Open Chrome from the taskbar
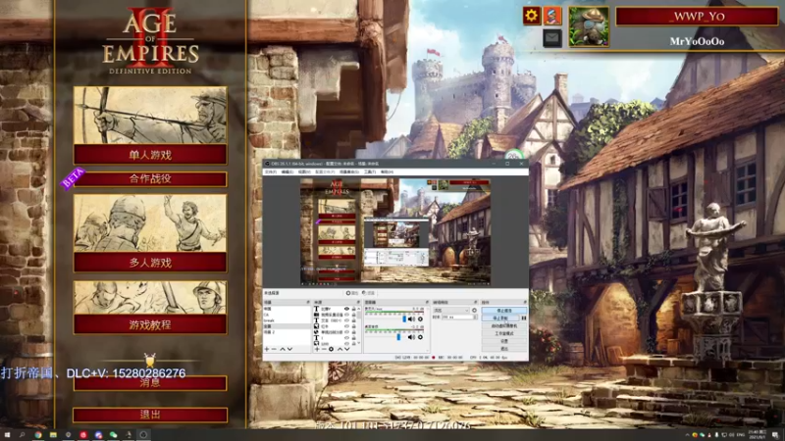Image resolution: width=785 pixels, height=441 pixels. pos(37,435)
